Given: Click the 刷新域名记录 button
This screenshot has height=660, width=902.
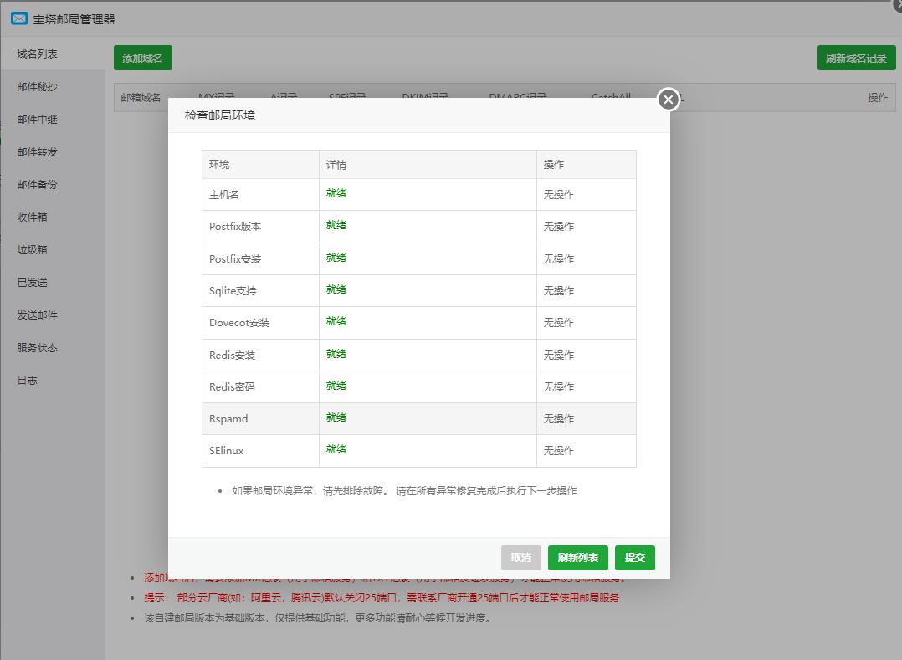Looking at the screenshot, I should (x=857, y=58).
